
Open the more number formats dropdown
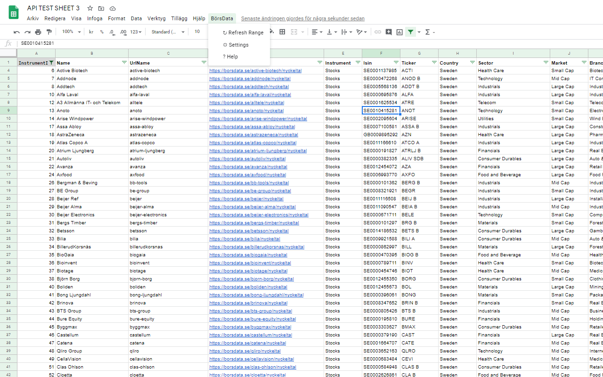click(x=137, y=32)
